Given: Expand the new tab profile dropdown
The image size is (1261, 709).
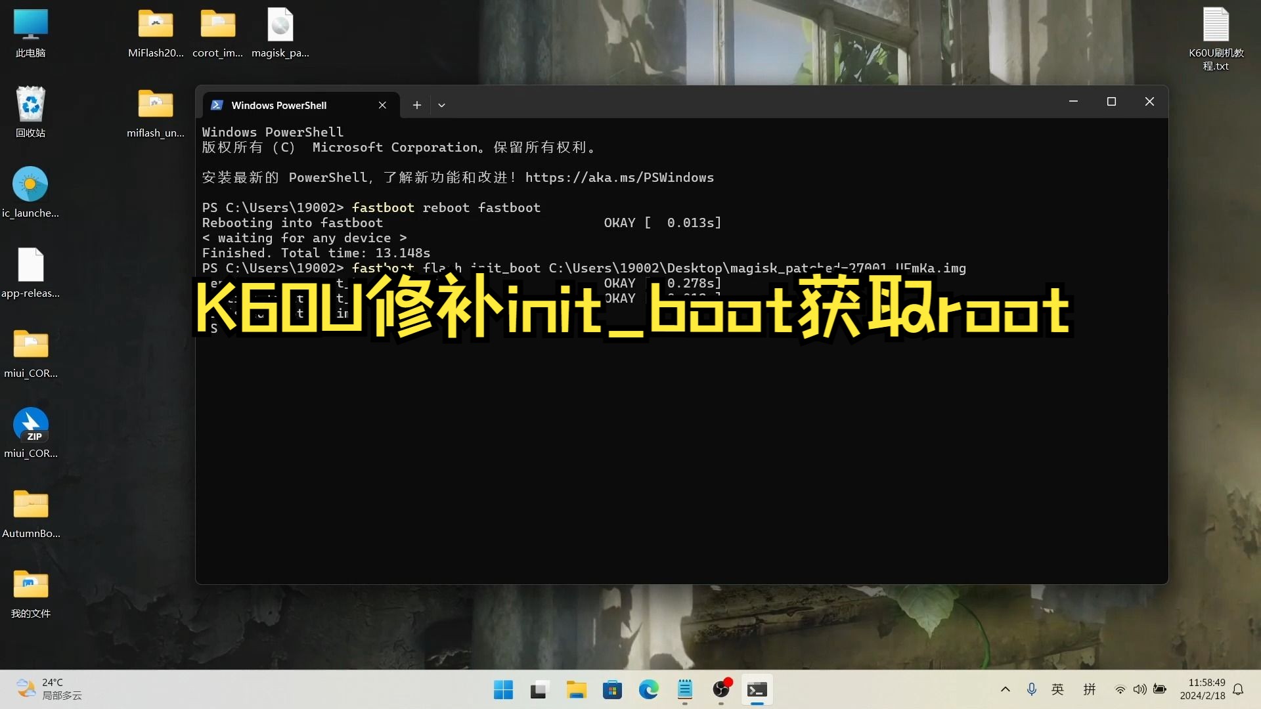Looking at the screenshot, I should (441, 105).
